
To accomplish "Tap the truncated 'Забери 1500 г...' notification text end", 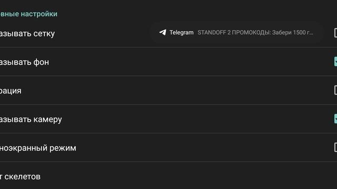I will click(293, 33).
